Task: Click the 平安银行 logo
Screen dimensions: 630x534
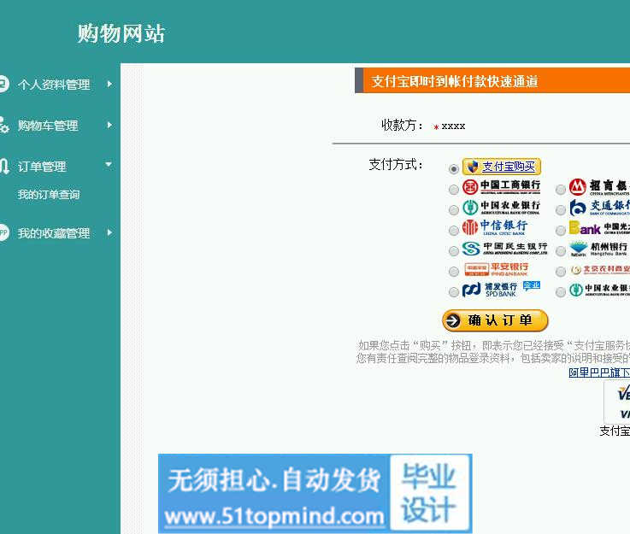Action: pyautogui.click(x=496, y=269)
